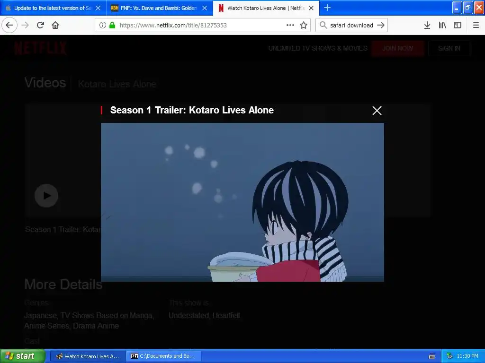Go back to the previous page

(9, 25)
